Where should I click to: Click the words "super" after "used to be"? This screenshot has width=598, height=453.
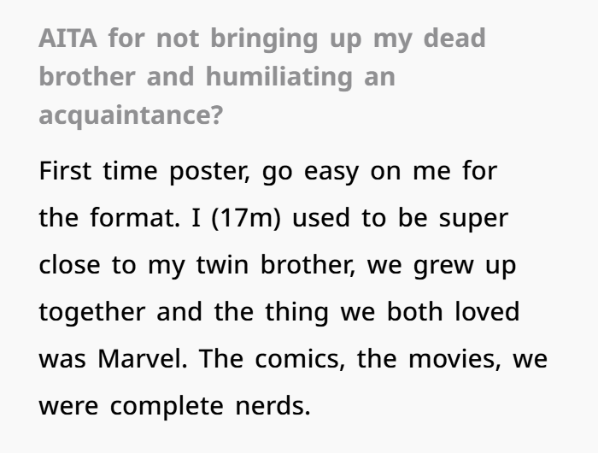472,217
